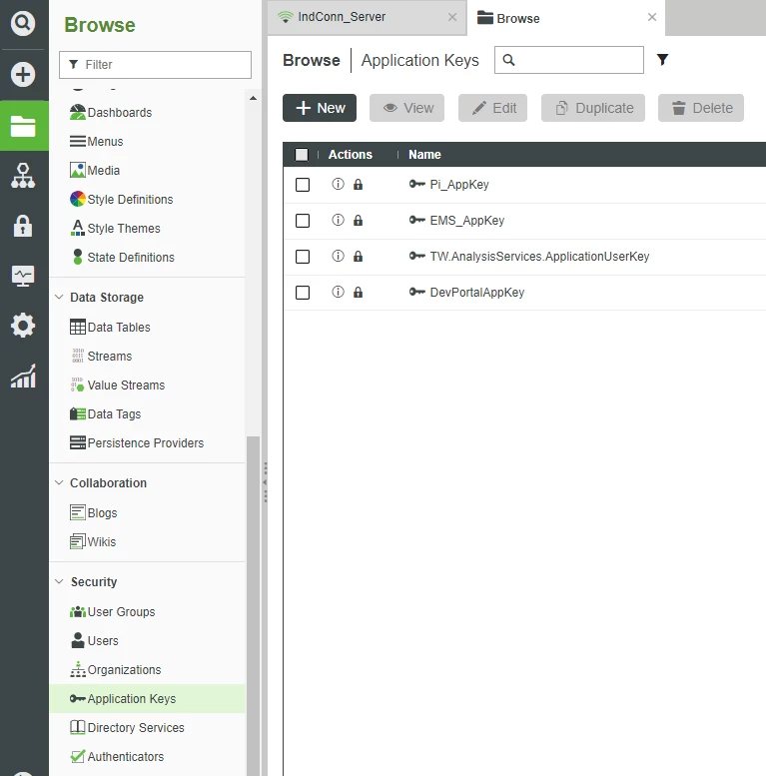
Task: Click the info icon for DevPortalAppKey
Action: (338, 292)
